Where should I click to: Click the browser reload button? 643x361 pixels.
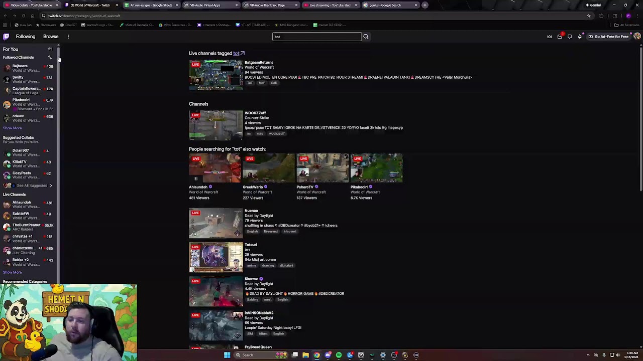click(x=24, y=16)
